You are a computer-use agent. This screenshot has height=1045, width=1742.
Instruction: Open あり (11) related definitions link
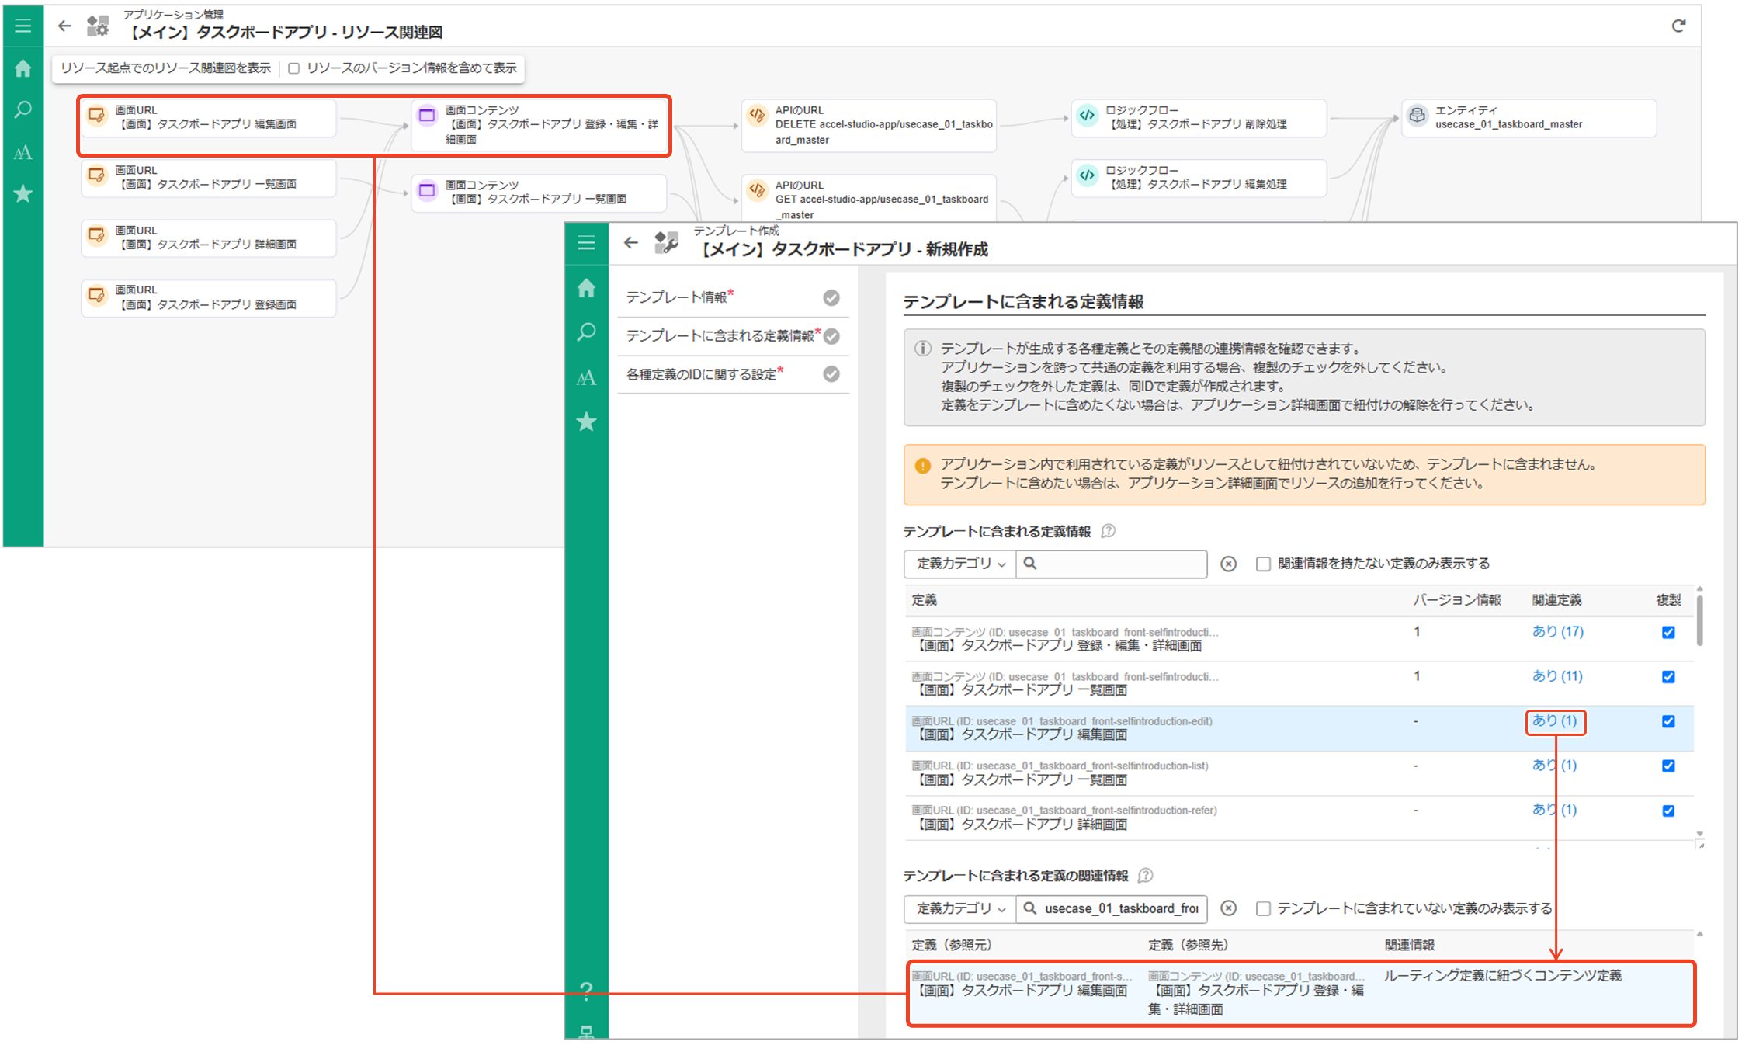[x=1557, y=675]
